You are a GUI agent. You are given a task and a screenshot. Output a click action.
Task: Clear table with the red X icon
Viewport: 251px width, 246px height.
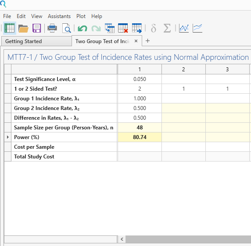tap(123, 28)
